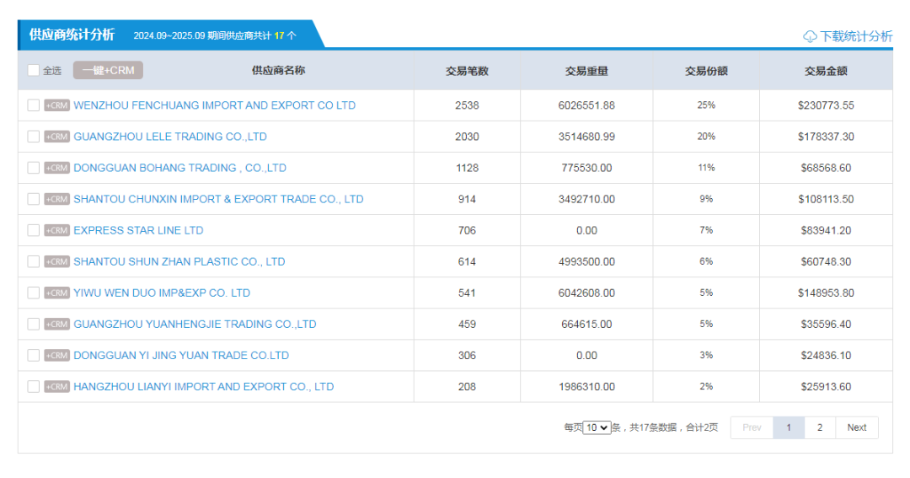Toggle the 全选 select-all checkbox
910x478 pixels.
tap(34, 70)
